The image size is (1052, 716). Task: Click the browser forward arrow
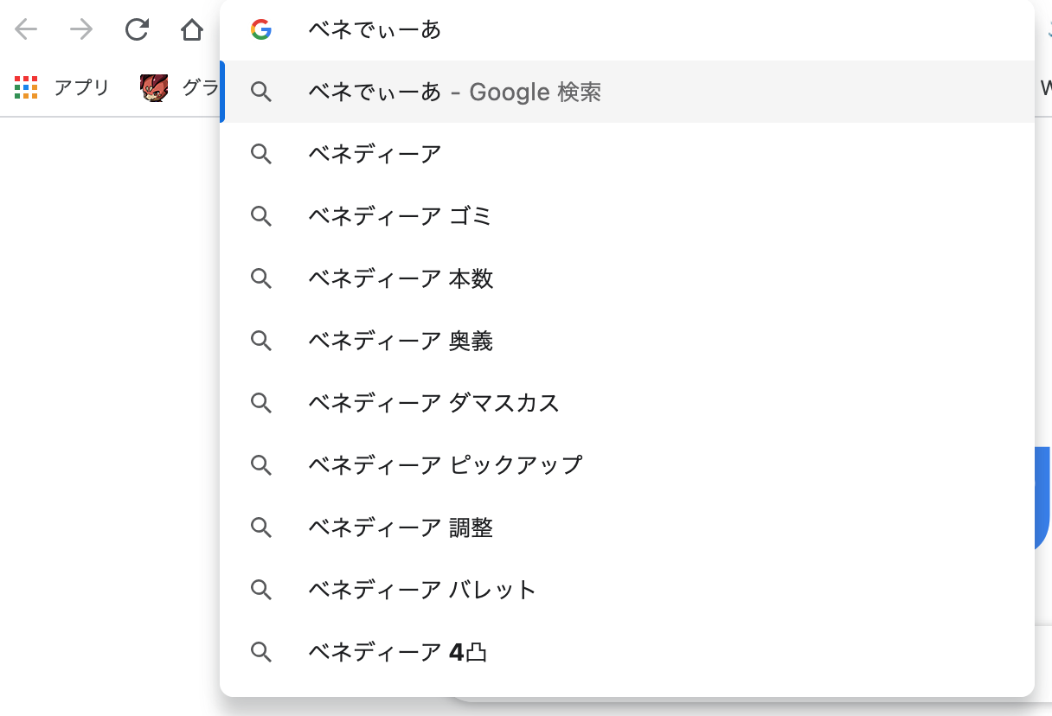pos(81,30)
